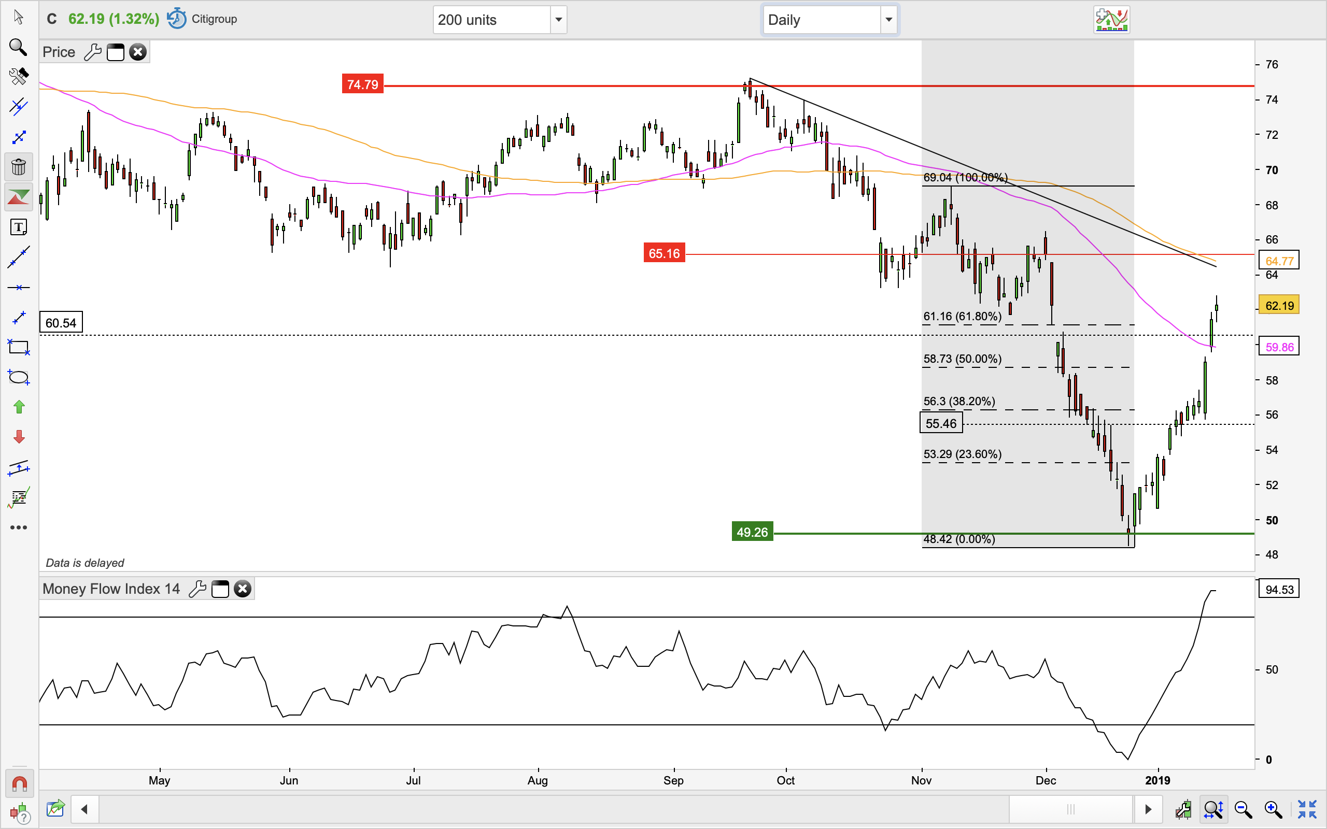Zoom in the chart
This screenshot has height=829, width=1327.
coord(1273,809)
